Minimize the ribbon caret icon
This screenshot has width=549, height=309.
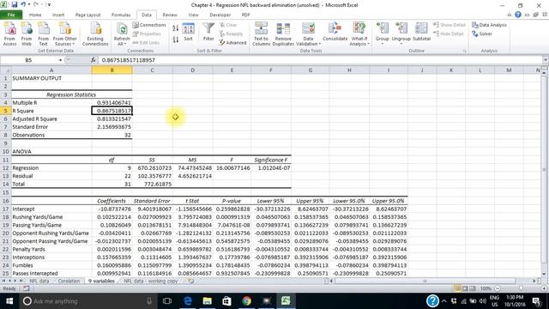tap(509, 15)
